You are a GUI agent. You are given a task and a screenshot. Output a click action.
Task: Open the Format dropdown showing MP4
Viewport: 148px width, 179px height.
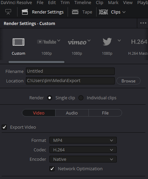point(83,140)
